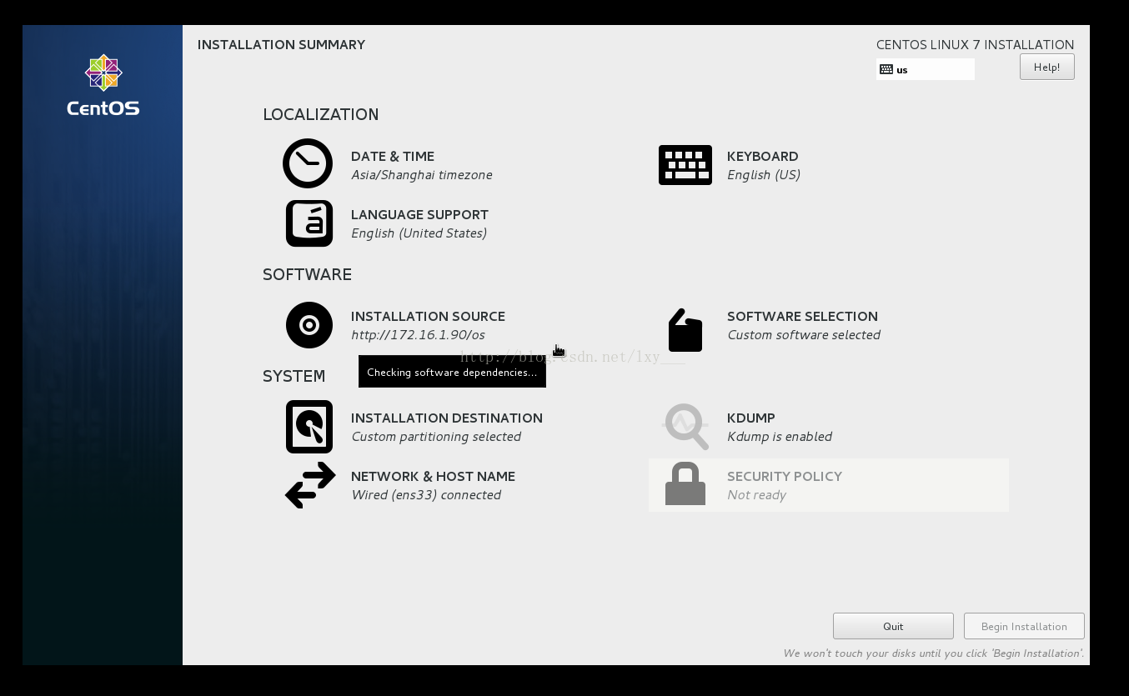Screen dimensions: 1129x696
Task: Click the LOCALIZATION section heading
Action: (321, 115)
